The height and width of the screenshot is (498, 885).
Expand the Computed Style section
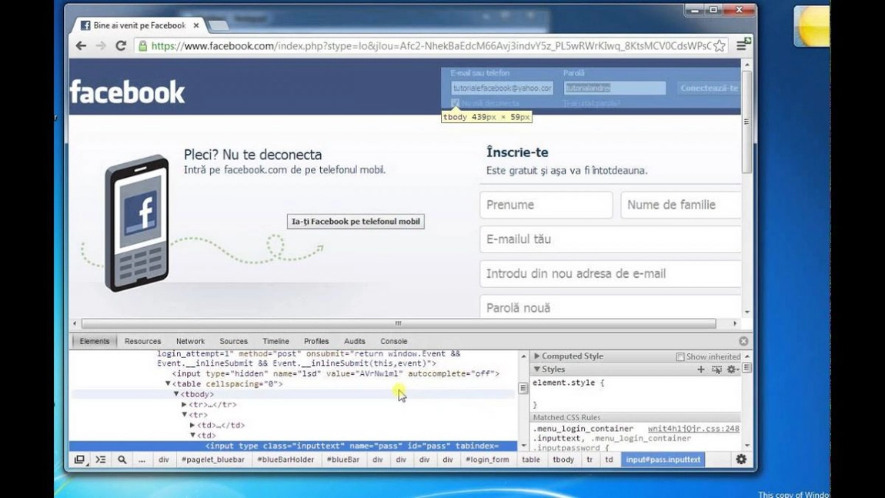point(536,356)
